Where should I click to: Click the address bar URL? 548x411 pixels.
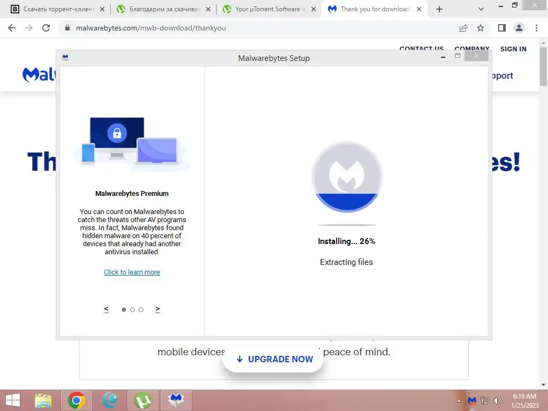[x=150, y=28]
